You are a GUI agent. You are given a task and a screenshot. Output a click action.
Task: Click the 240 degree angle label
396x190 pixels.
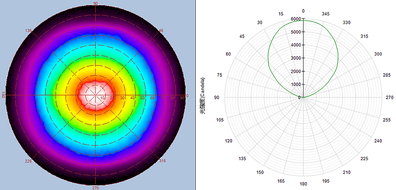click(378, 141)
